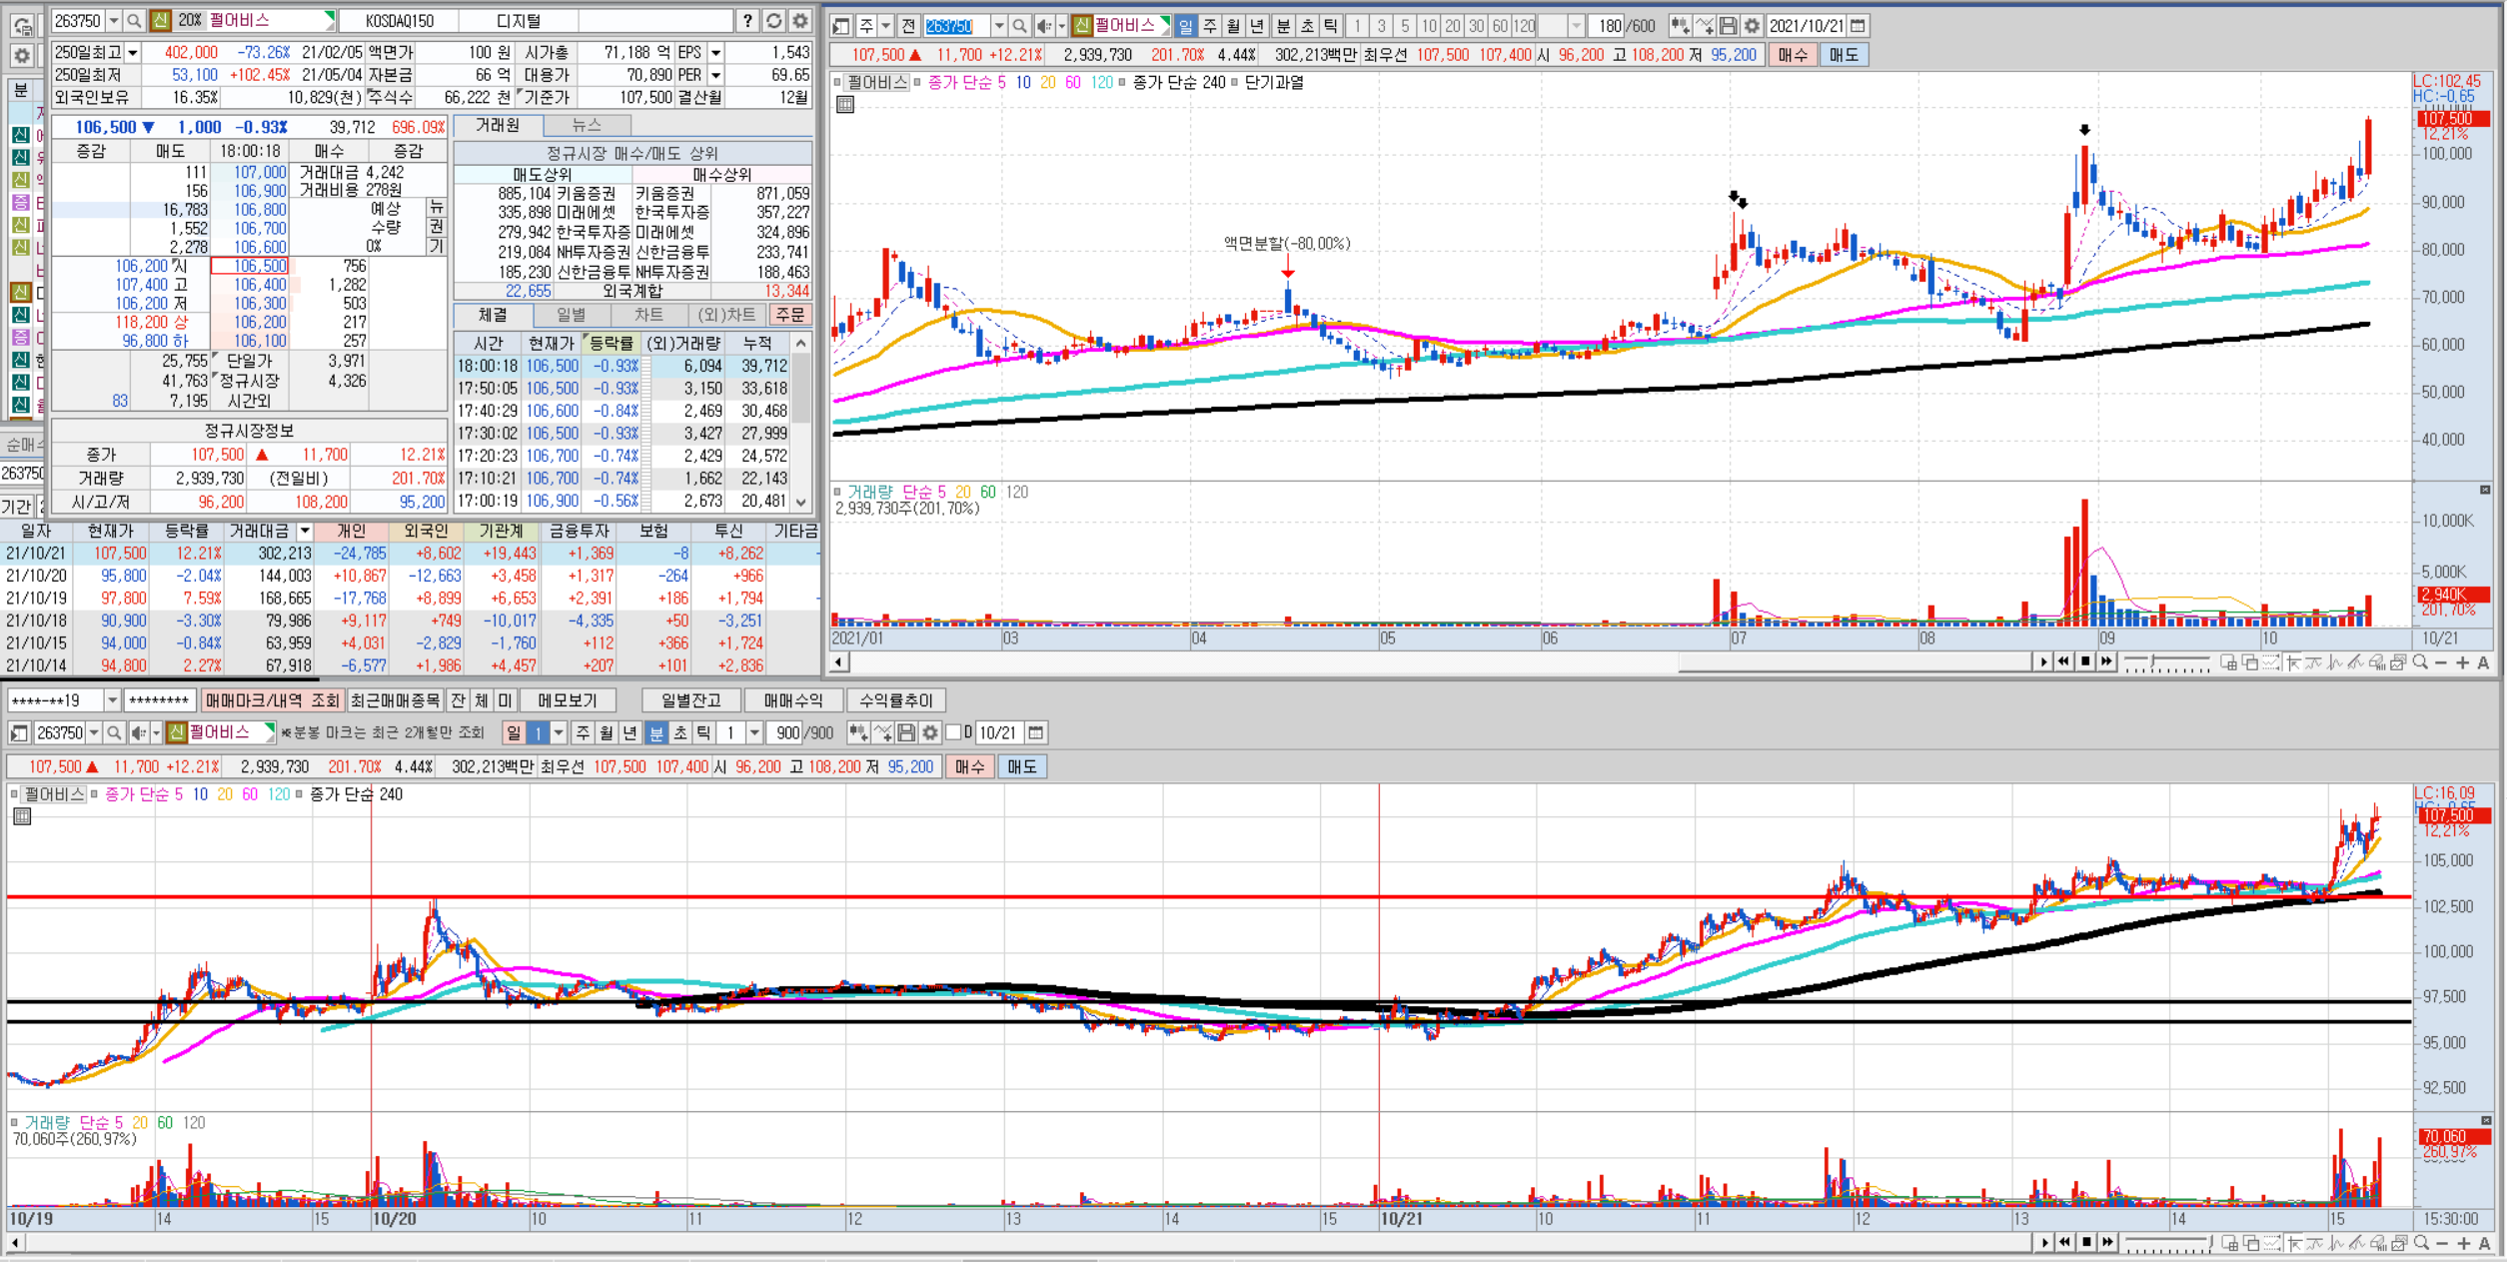Viewport: 2507px width, 1262px height.
Task: Click speaker icon in daily chart toolbar
Action: click(x=1043, y=26)
